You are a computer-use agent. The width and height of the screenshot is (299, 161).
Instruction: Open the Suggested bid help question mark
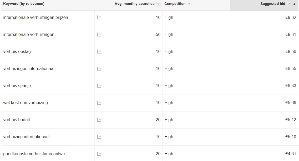289,4
